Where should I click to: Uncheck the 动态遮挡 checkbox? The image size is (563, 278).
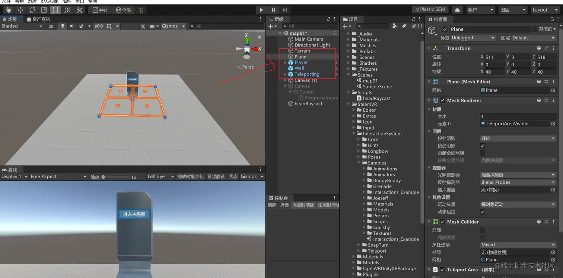483,212
